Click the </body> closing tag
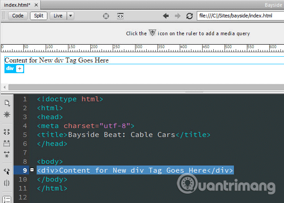The height and width of the screenshot is (203, 284). (x=52, y=179)
